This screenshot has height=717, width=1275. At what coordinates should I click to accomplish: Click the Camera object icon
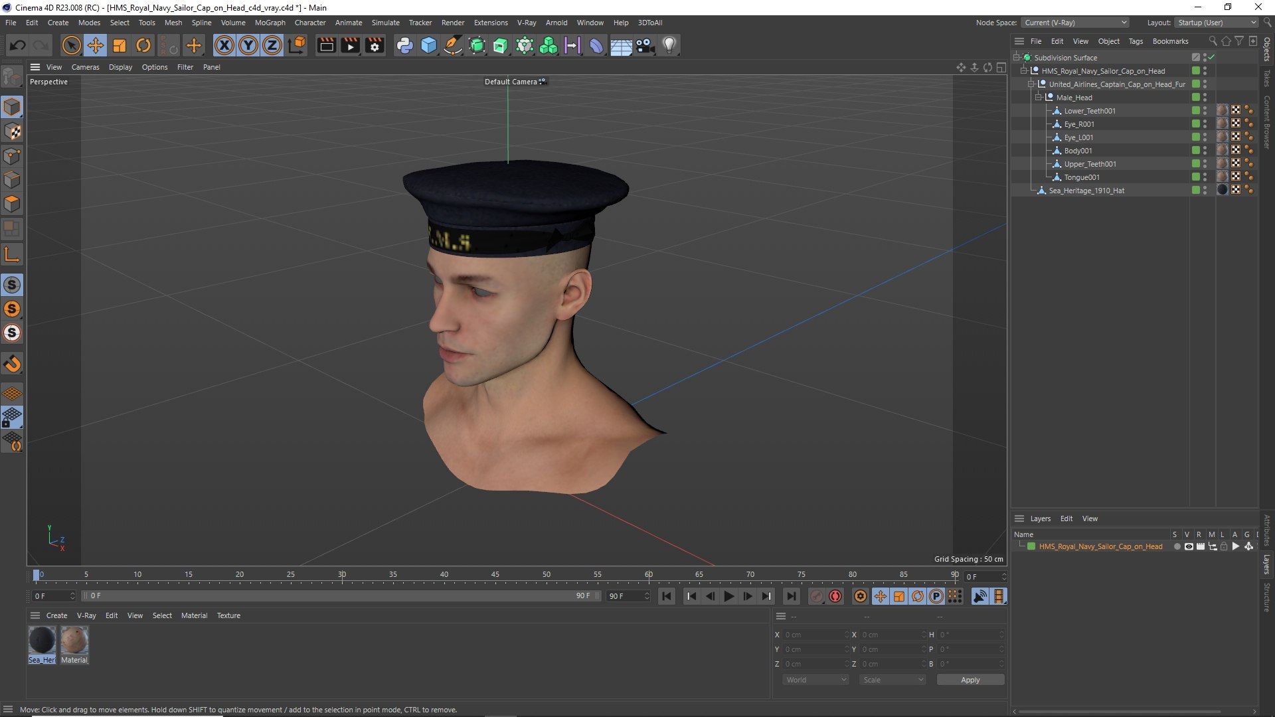tap(645, 45)
